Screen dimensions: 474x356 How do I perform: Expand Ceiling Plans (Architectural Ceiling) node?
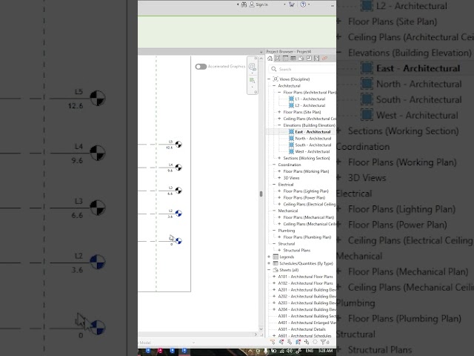[279, 119]
